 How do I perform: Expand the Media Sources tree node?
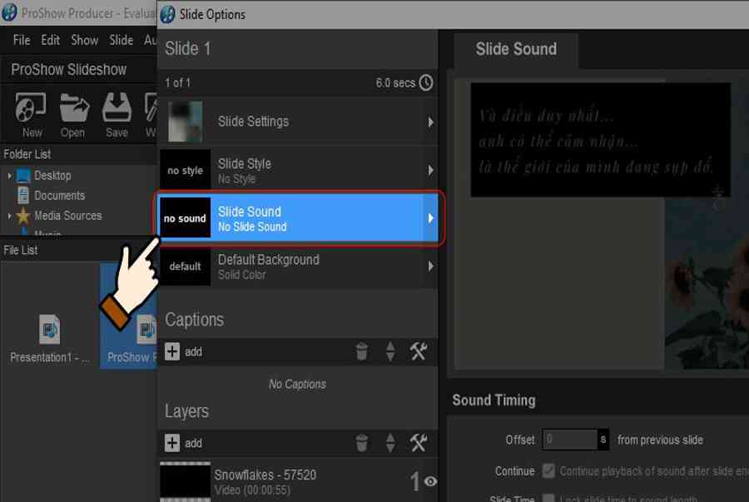coord(9,216)
